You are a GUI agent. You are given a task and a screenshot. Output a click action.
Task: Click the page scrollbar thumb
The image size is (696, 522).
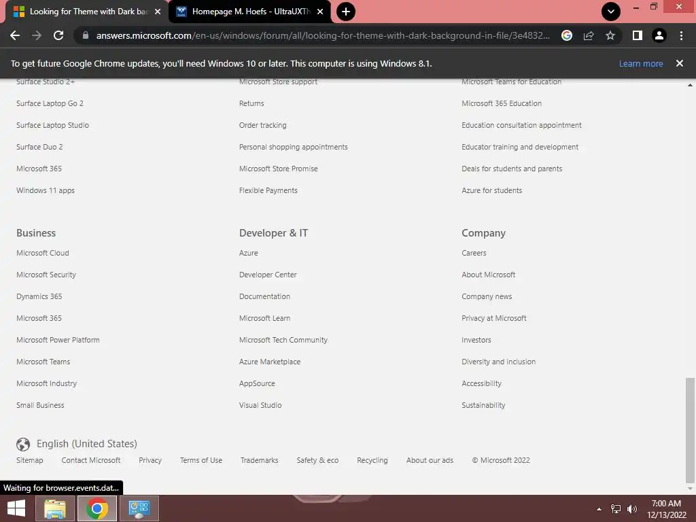(690, 430)
